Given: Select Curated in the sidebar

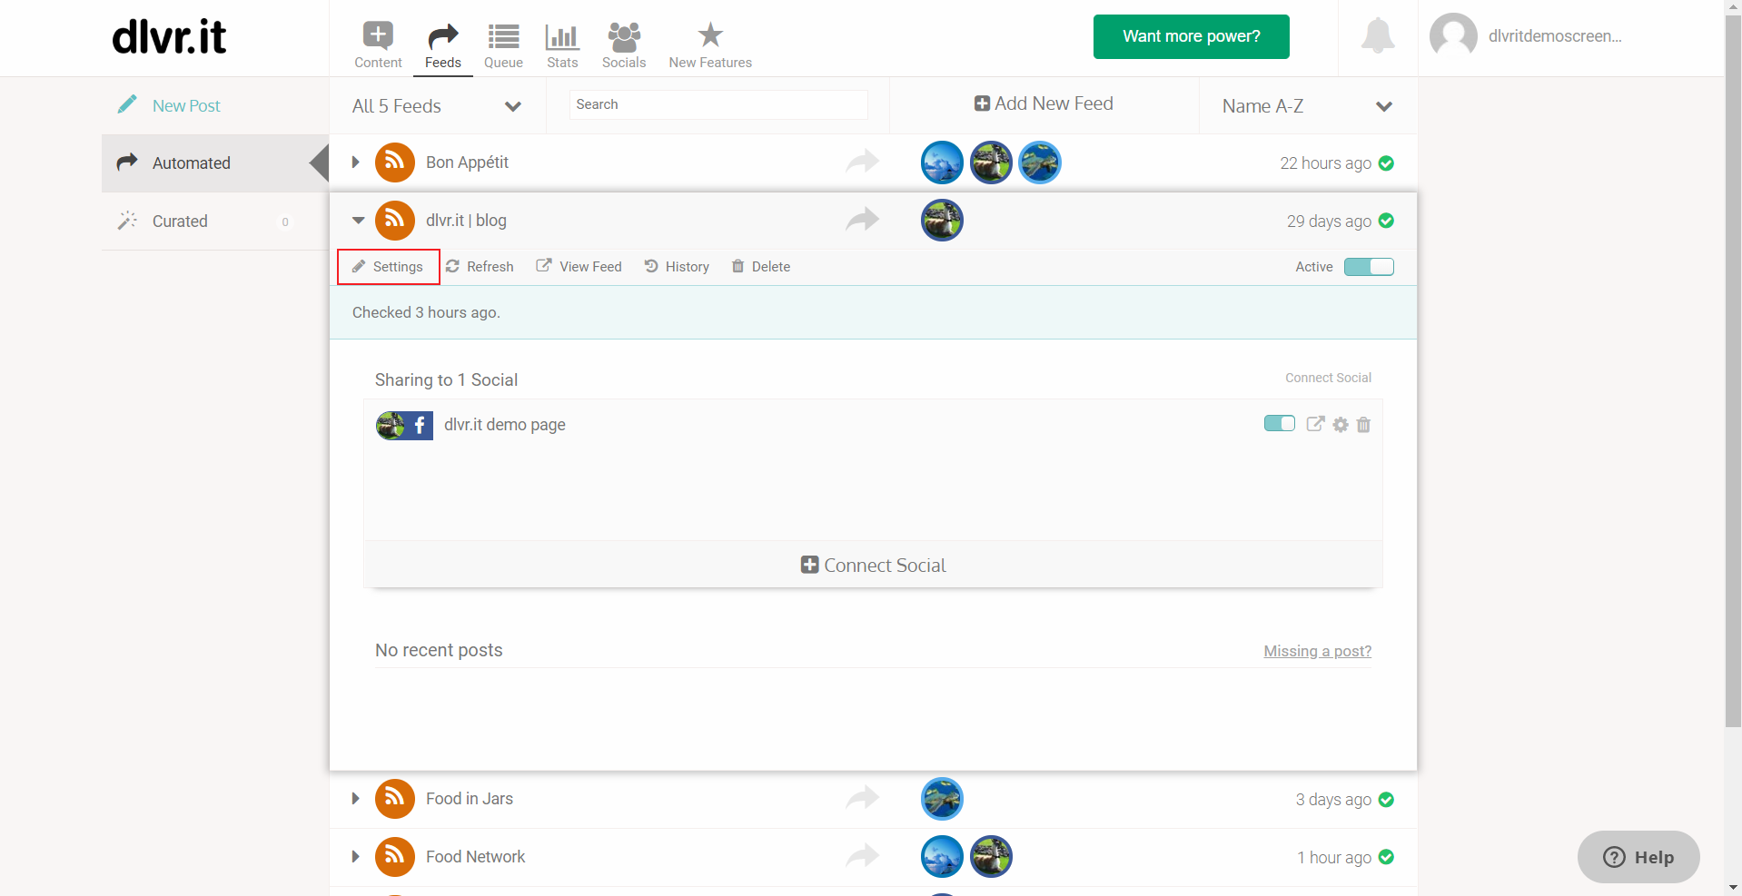Looking at the screenshot, I should [x=215, y=222].
